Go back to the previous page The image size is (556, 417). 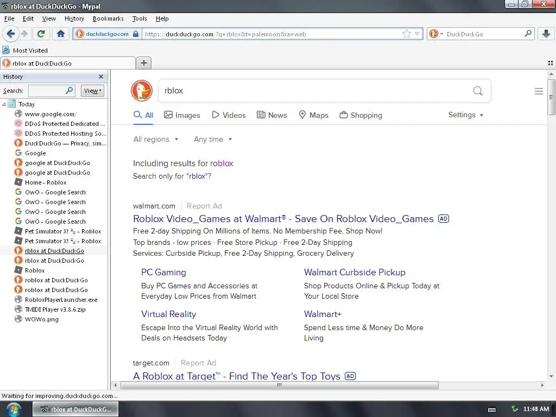click(x=10, y=34)
